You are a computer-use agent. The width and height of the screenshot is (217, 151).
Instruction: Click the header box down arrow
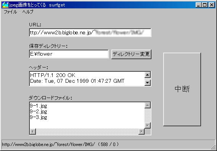[148, 83]
